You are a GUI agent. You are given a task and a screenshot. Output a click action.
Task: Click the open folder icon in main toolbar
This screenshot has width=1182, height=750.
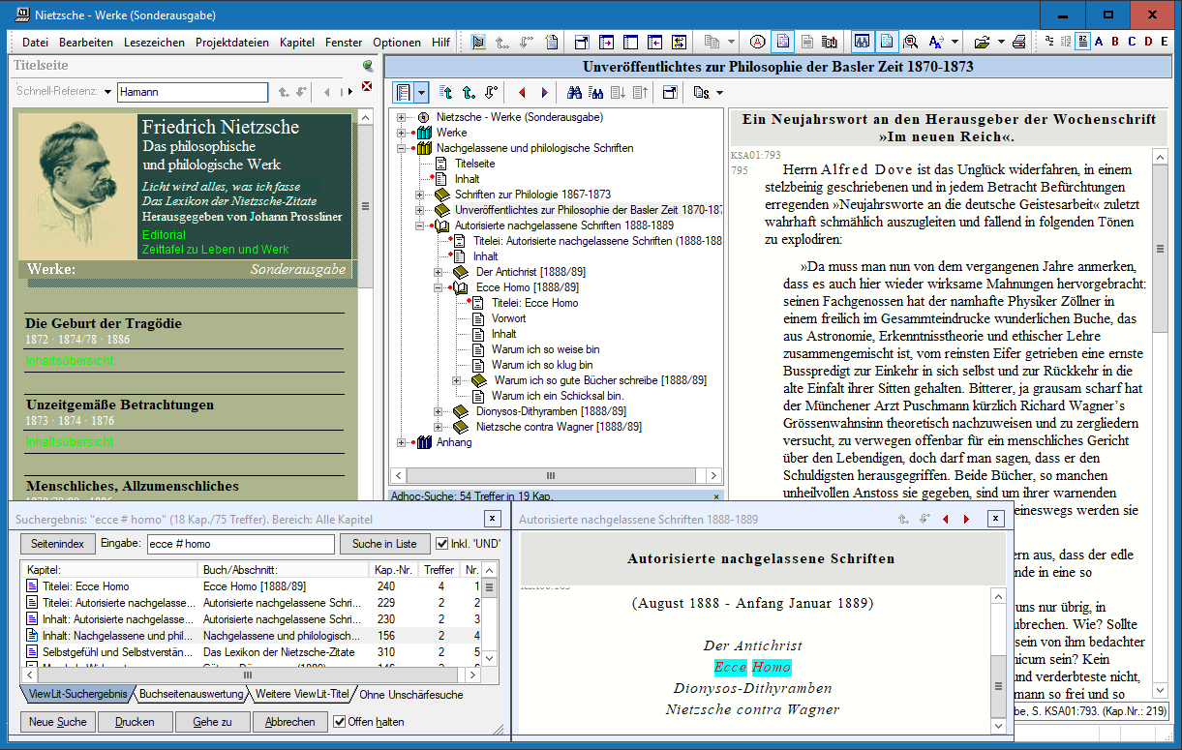pyautogui.click(x=982, y=42)
